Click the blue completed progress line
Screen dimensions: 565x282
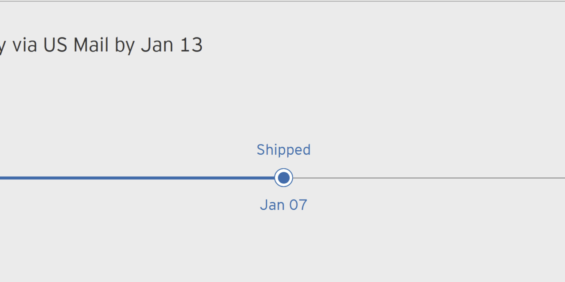tap(132, 178)
